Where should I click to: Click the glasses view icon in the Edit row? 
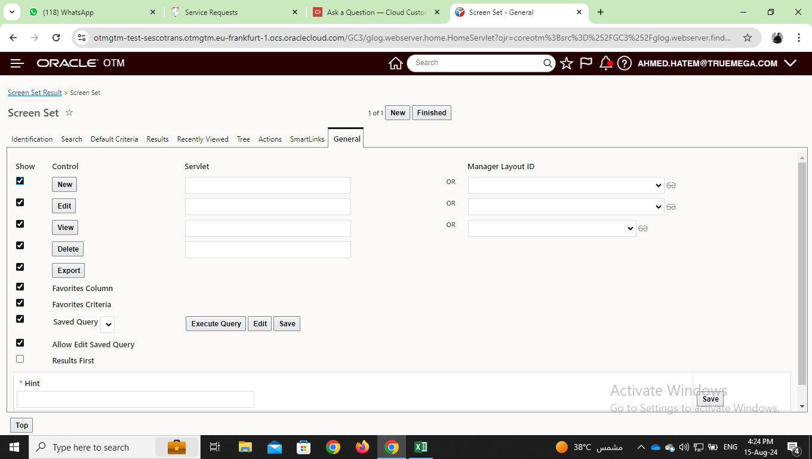(x=671, y=207)
